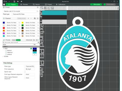
Task: Edit filament 6 preset icon
Action: coord(38,28)
